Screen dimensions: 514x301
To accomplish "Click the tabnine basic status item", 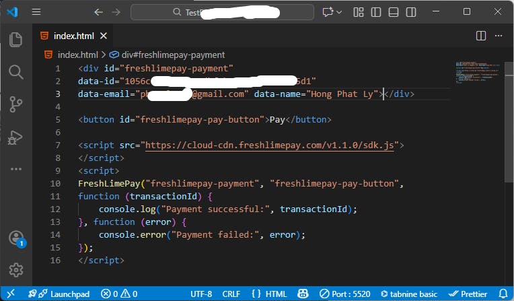I will 409,294.
